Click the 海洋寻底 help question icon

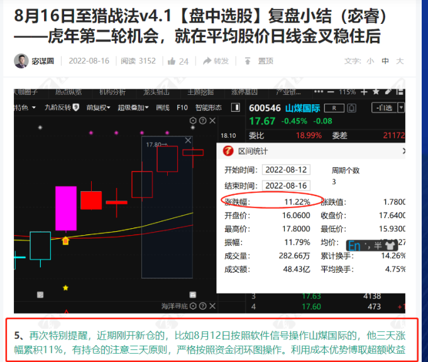(202, 306)
